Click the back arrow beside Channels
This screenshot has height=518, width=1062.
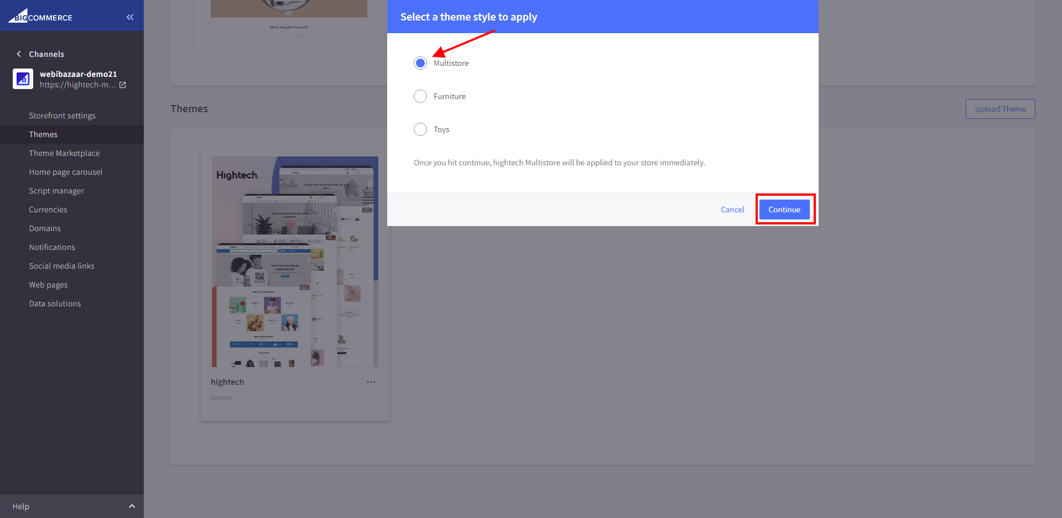[x=19, y=54]
